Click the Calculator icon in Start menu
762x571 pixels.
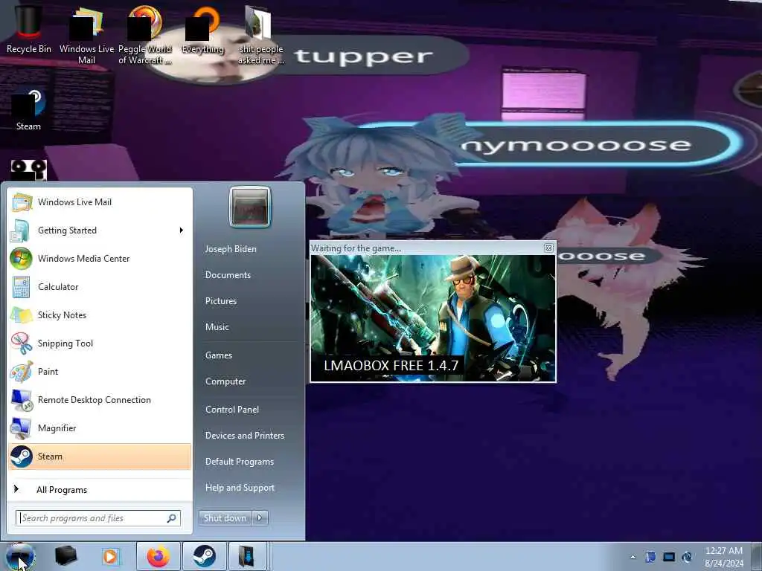[22, 287]
